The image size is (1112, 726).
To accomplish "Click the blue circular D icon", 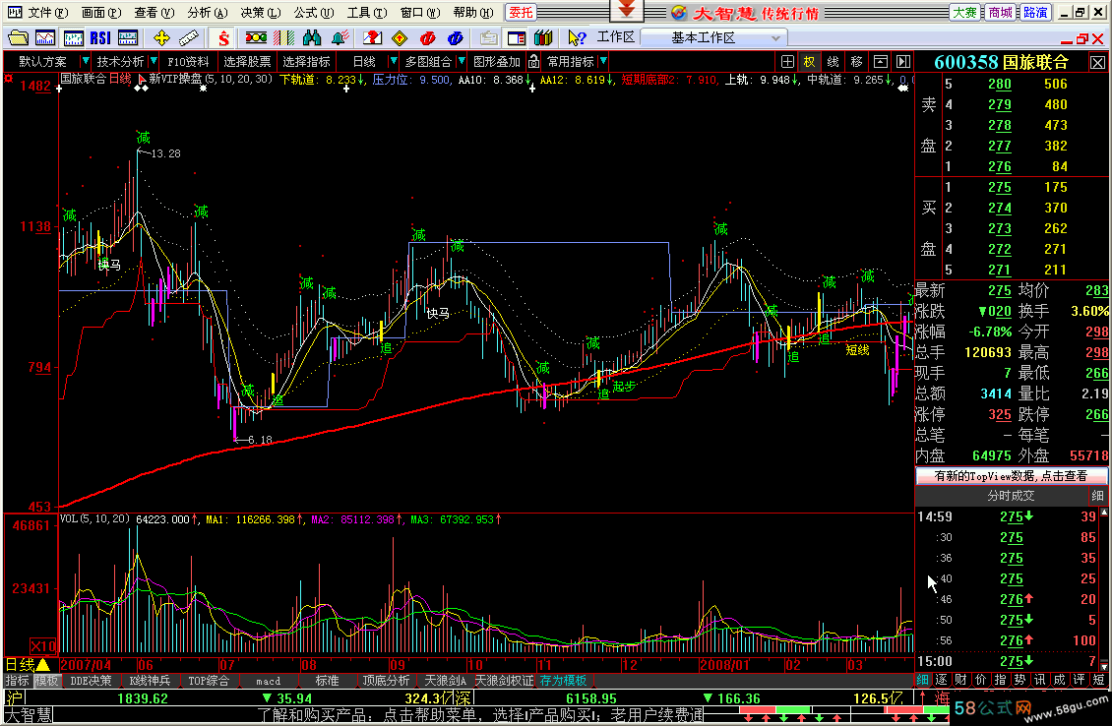I will (x=456, y=37).
